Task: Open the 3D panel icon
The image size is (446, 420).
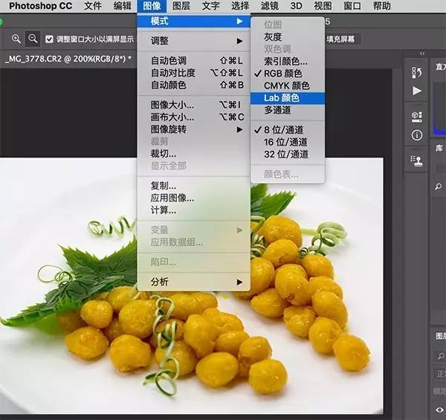Action: pyautogui.click(x=417, y=116)
